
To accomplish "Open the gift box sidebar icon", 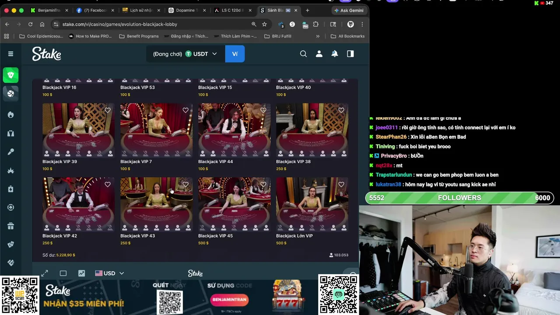I will pos(10,226).
